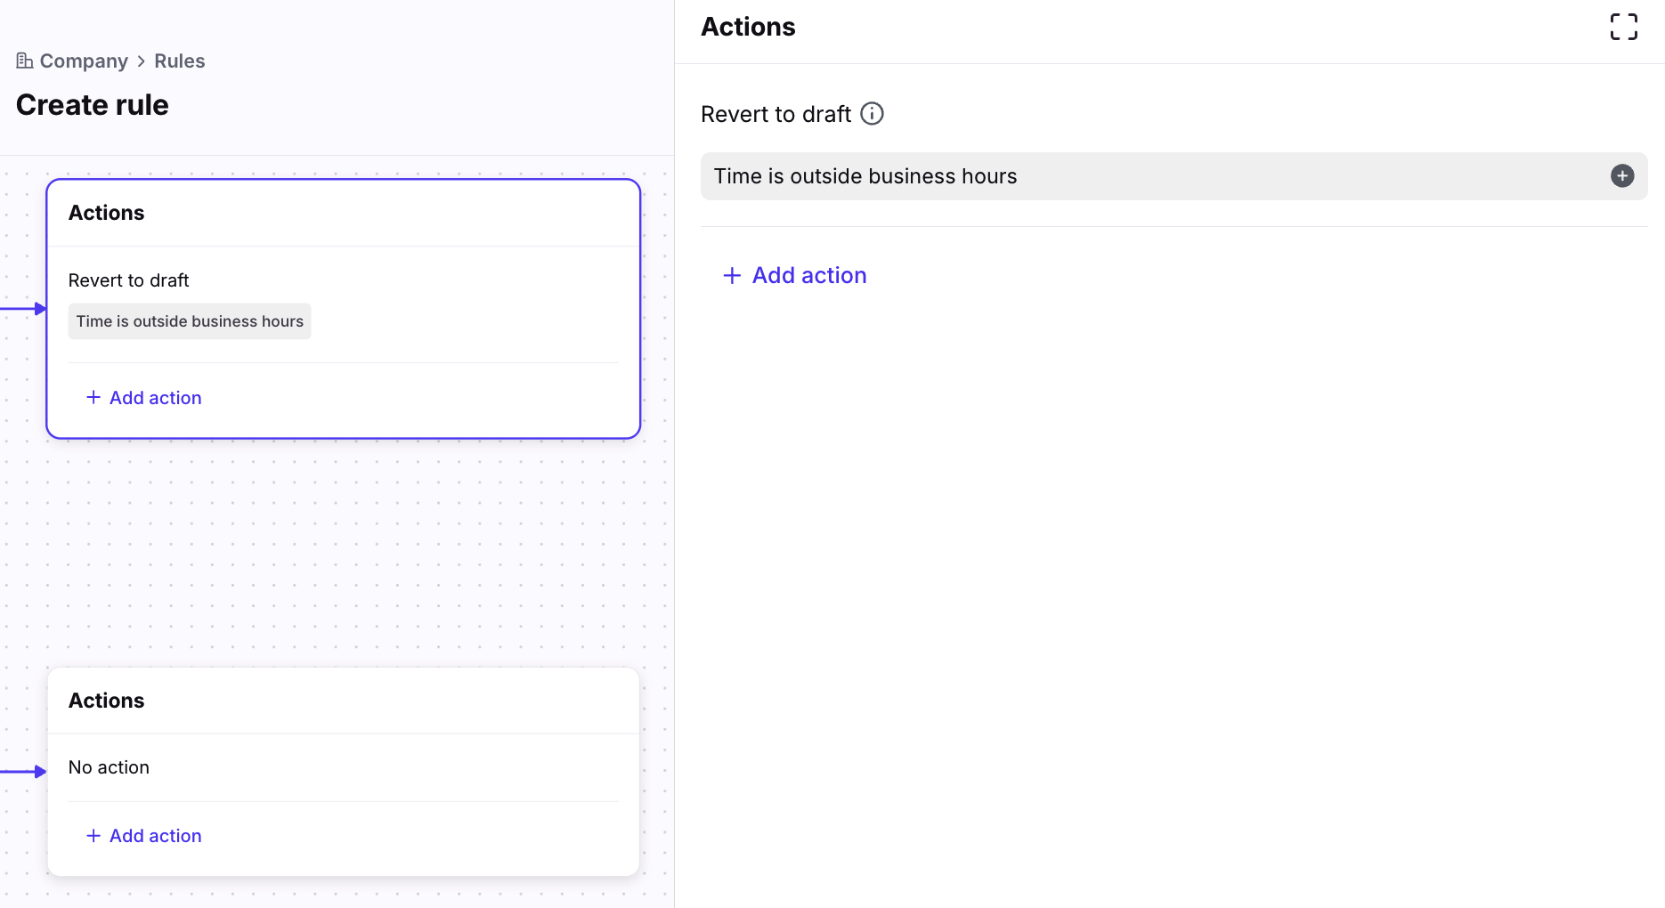
Task: Click the No action row
Action: click(x=109, y=767)
